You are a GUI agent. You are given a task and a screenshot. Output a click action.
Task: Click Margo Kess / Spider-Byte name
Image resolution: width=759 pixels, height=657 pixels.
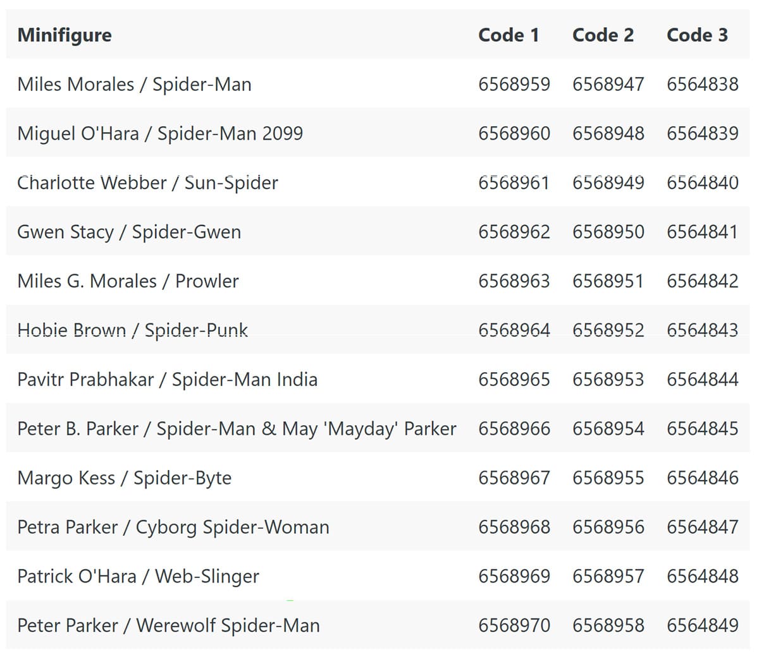(x=124, y=478)
